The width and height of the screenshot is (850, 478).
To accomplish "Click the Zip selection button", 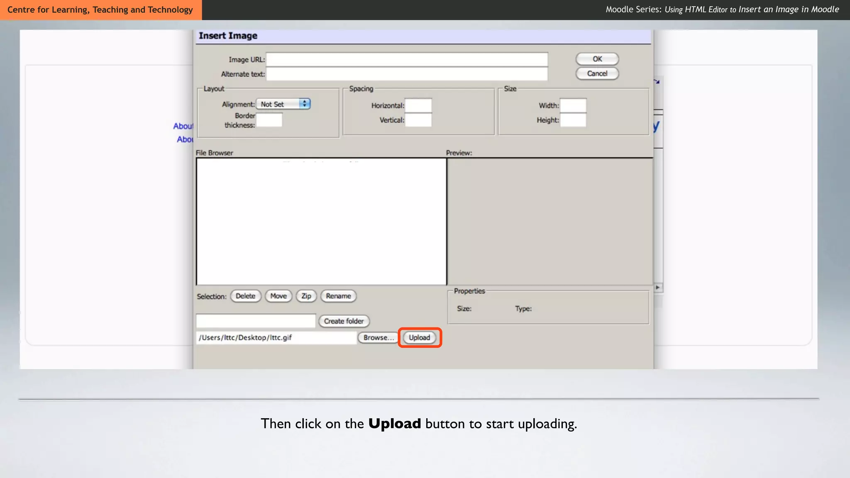I will [x=306, y=296].
